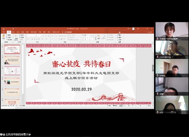Click the Tell Me lightbulb search box
Viewport: 189px width, 137px height.
(67, 32)
